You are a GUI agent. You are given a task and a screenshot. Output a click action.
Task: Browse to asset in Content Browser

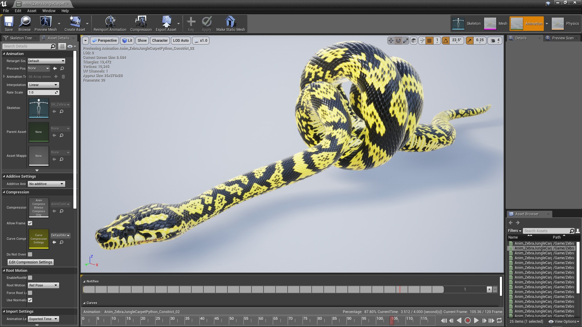tap(24, 24)
